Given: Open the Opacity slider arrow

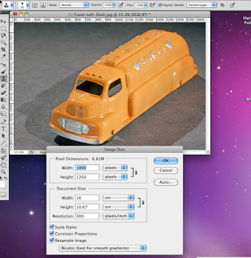Looking at the screenshot, I should [x=114, y=5].
